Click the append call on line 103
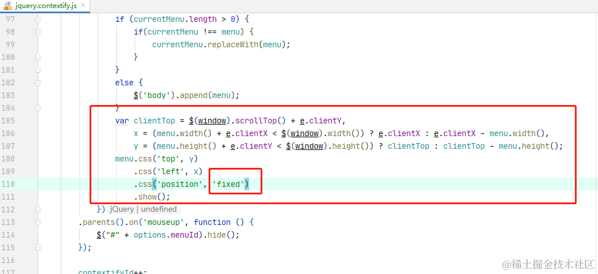This screenshot has height=274, width=598. tap(194, 95)
